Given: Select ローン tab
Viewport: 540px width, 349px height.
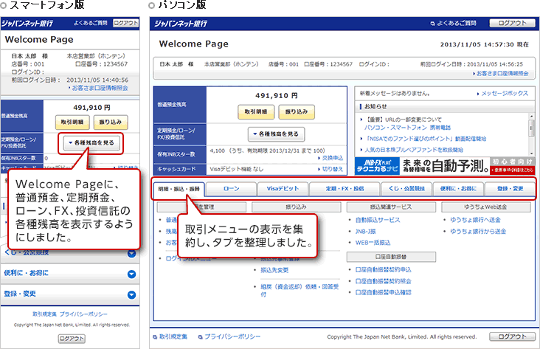Looking at the screenshot, I should 232,189.
